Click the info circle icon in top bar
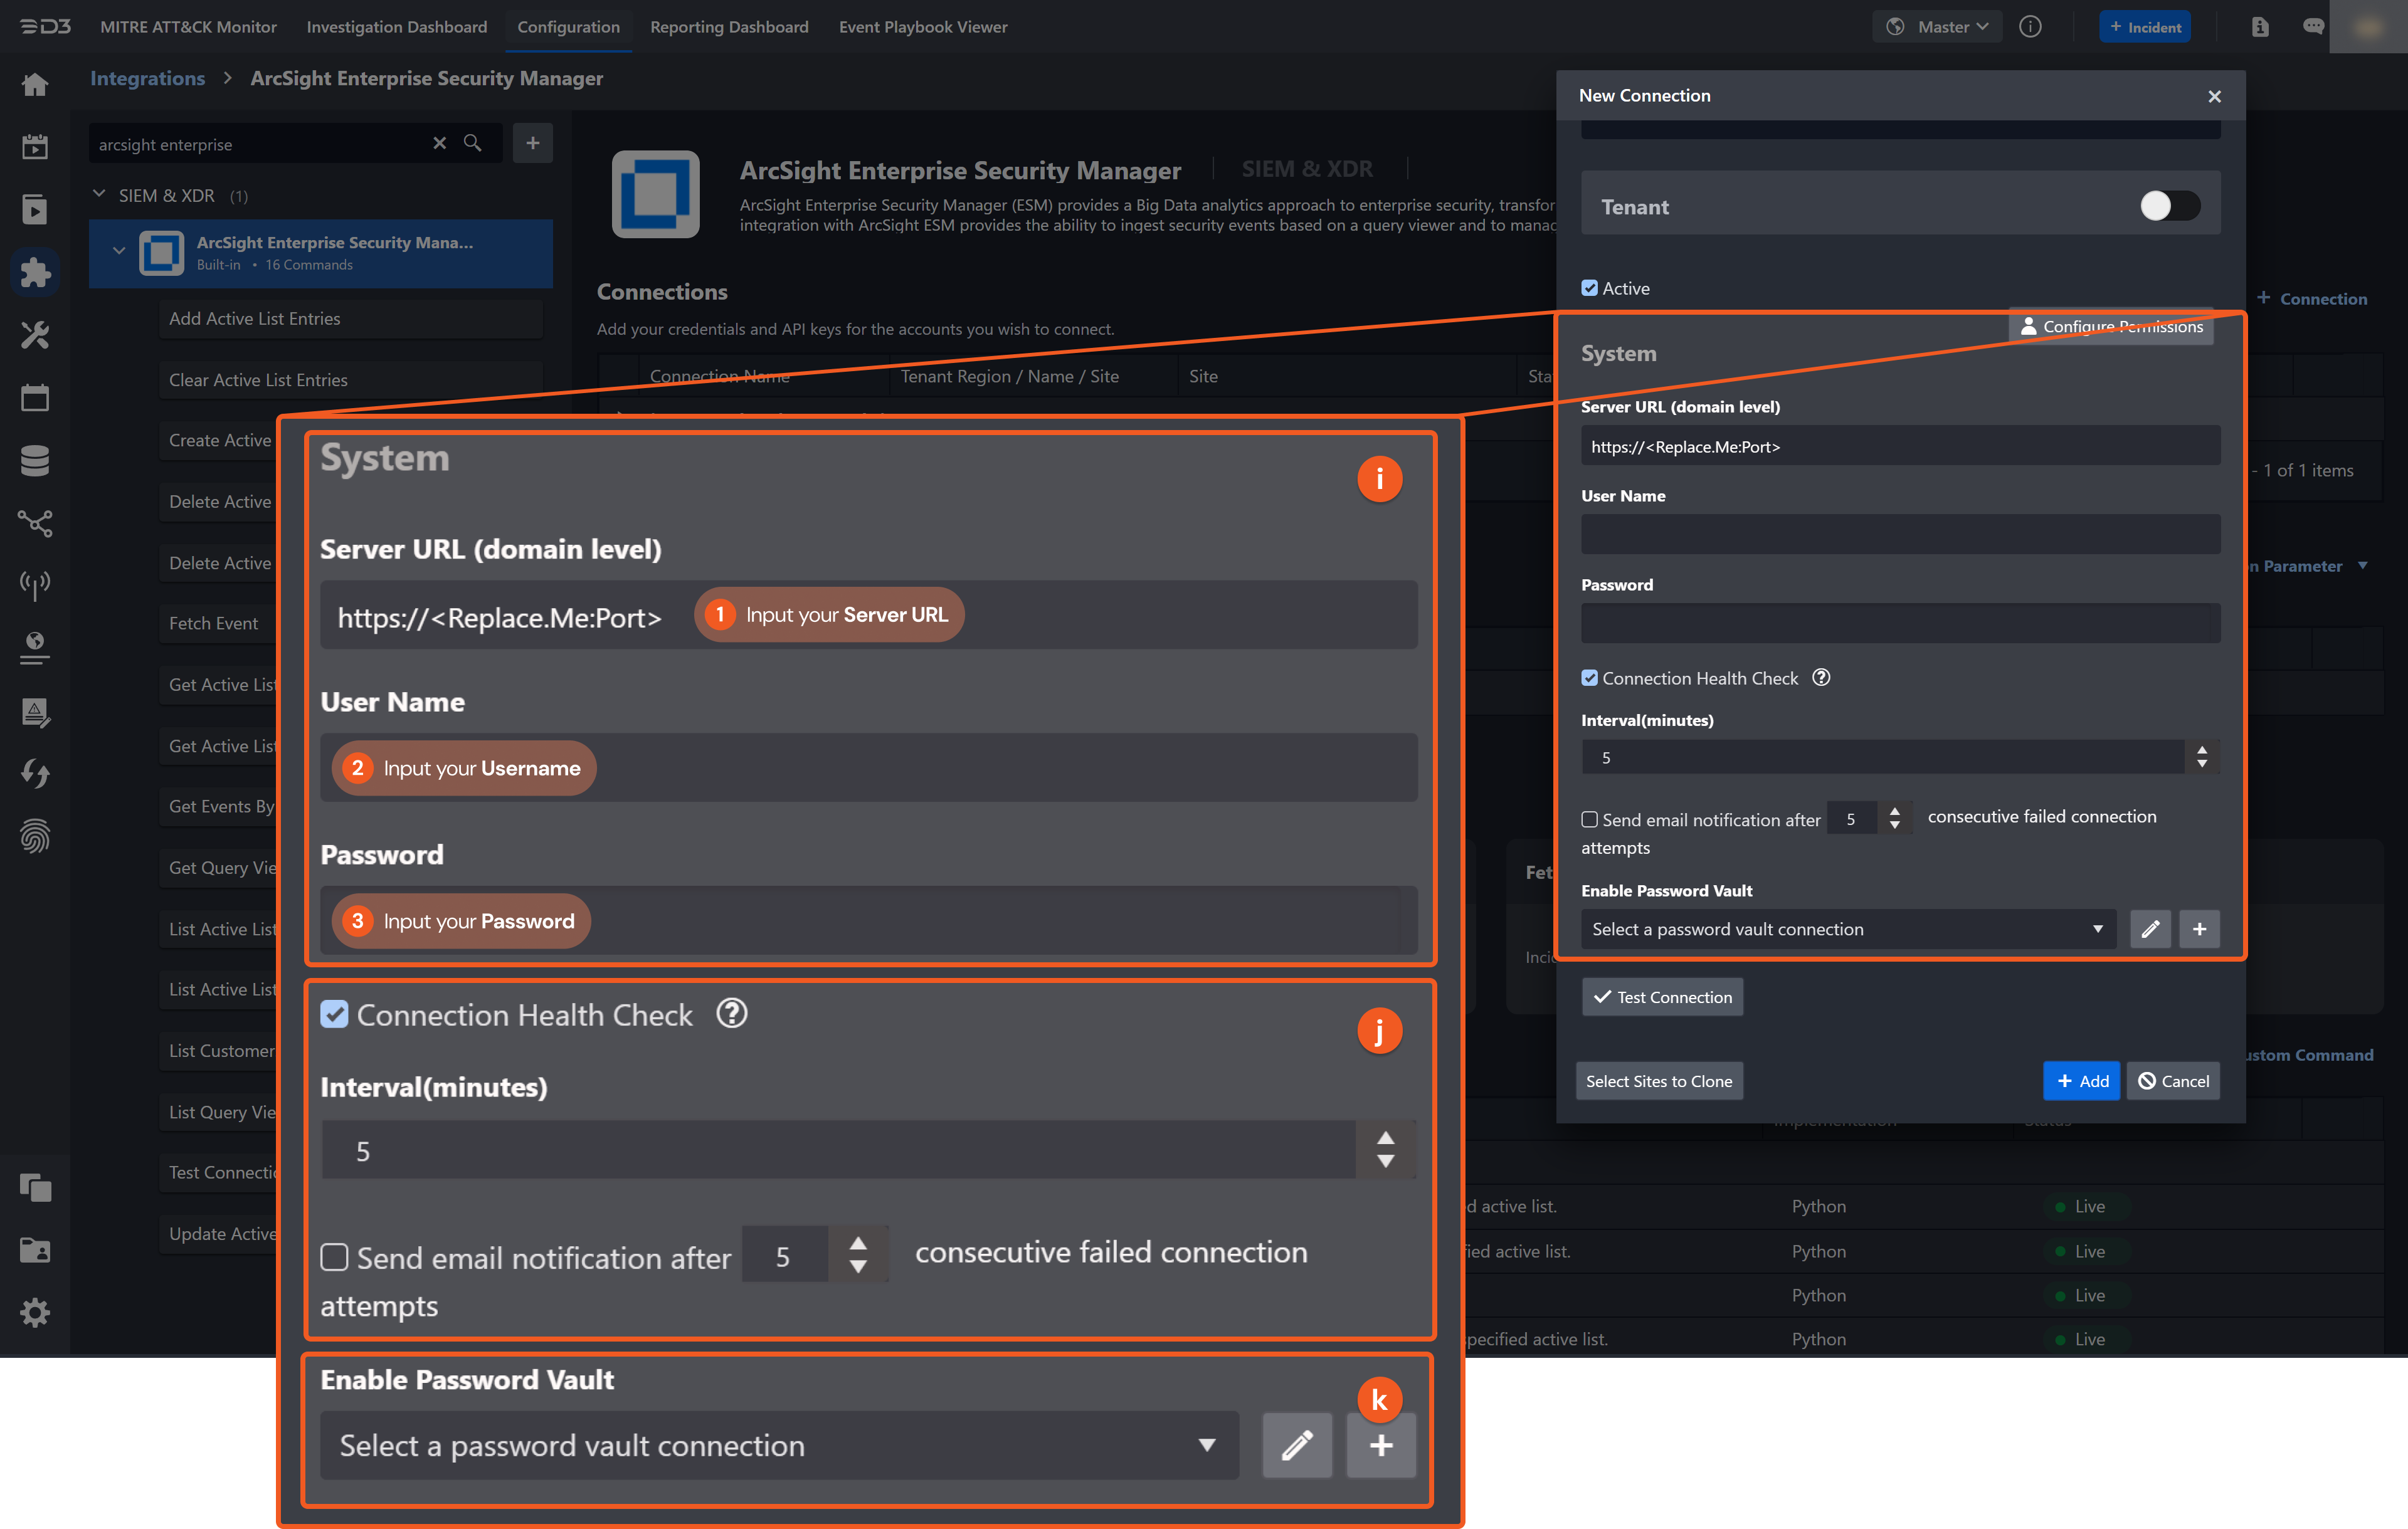This screenshot has height=1529, width=2408. click(x=2030, y=27)
